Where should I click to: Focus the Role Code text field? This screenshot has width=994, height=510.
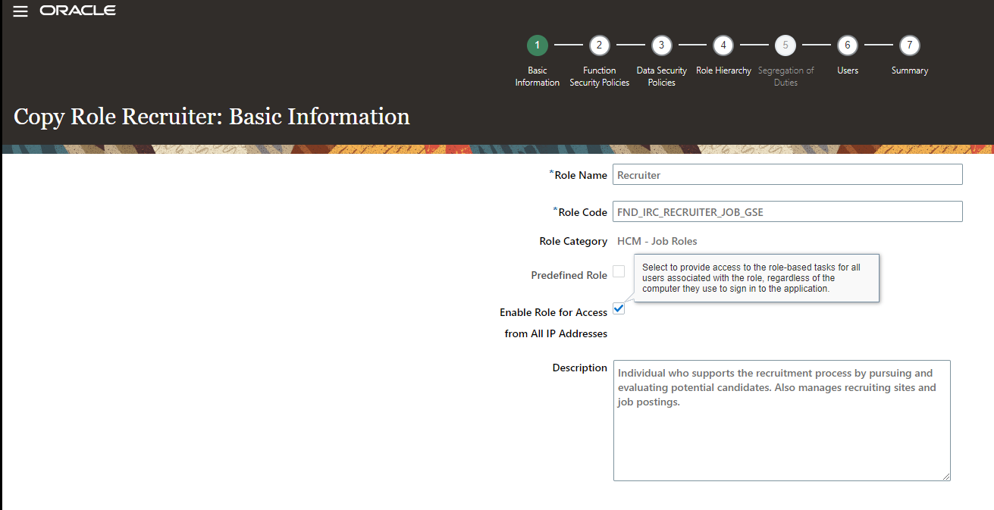pyautogui.click(x=786, y=211)
